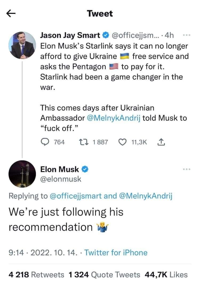Image resolution: width=200 pixels, height=281 pixels.
Task: Open the Twitter for iPhone source link
Action: coord(116,252)
